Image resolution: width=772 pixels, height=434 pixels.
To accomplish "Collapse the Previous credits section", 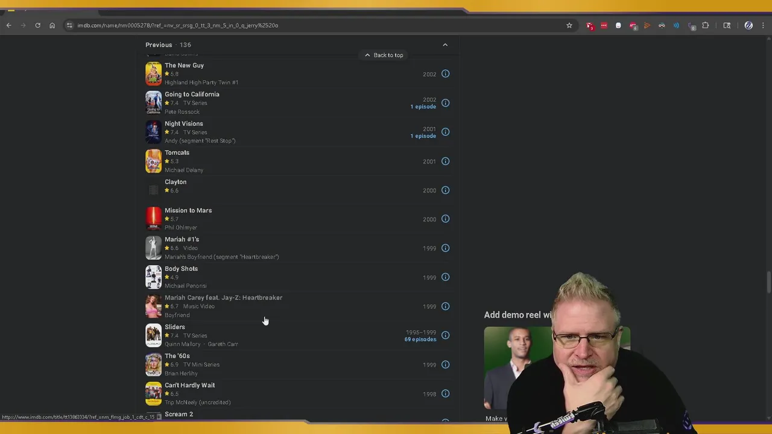I will (445, 45).
